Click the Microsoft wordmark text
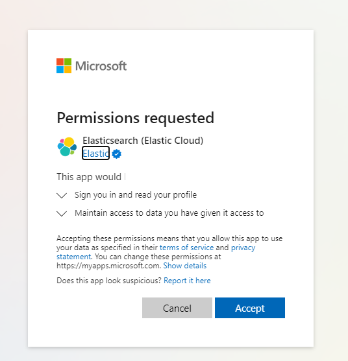The width and height of the screenshot is (348, 361). click(x=101, y=66)
